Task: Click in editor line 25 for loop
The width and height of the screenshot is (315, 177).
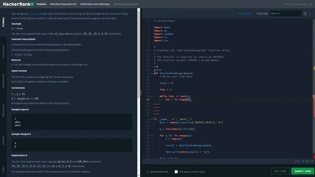Action: coord(179,99)
